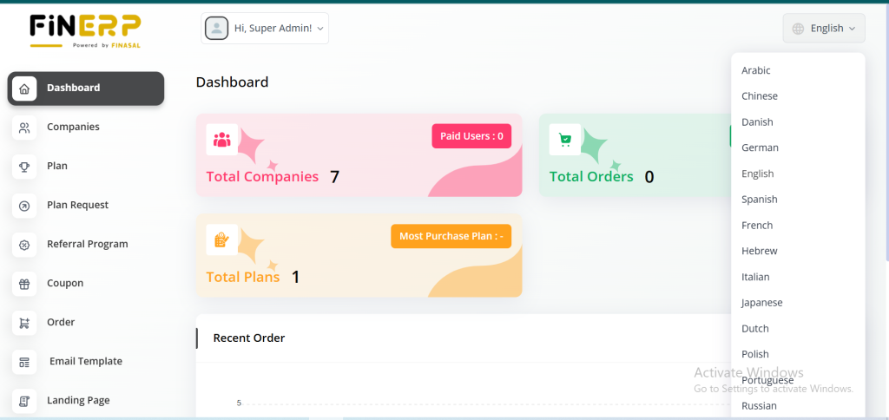Viewport: 889px width, 420px height.
Task: Click the Total Plans clipboard icon
Action: pos(222,240)
